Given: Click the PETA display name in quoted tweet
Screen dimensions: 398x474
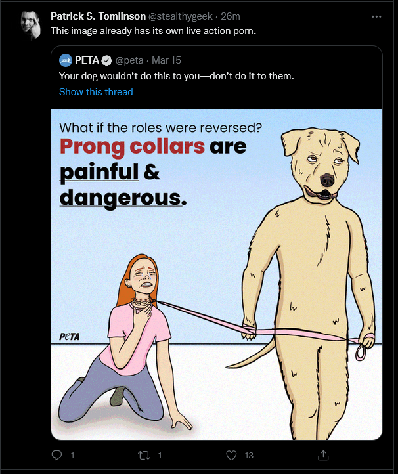Looking at the screenshot, I should (87, 60).
